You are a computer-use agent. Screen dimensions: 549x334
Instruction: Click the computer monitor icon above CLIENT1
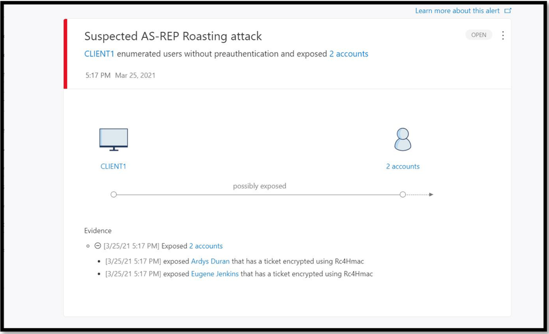pos(114,140)
